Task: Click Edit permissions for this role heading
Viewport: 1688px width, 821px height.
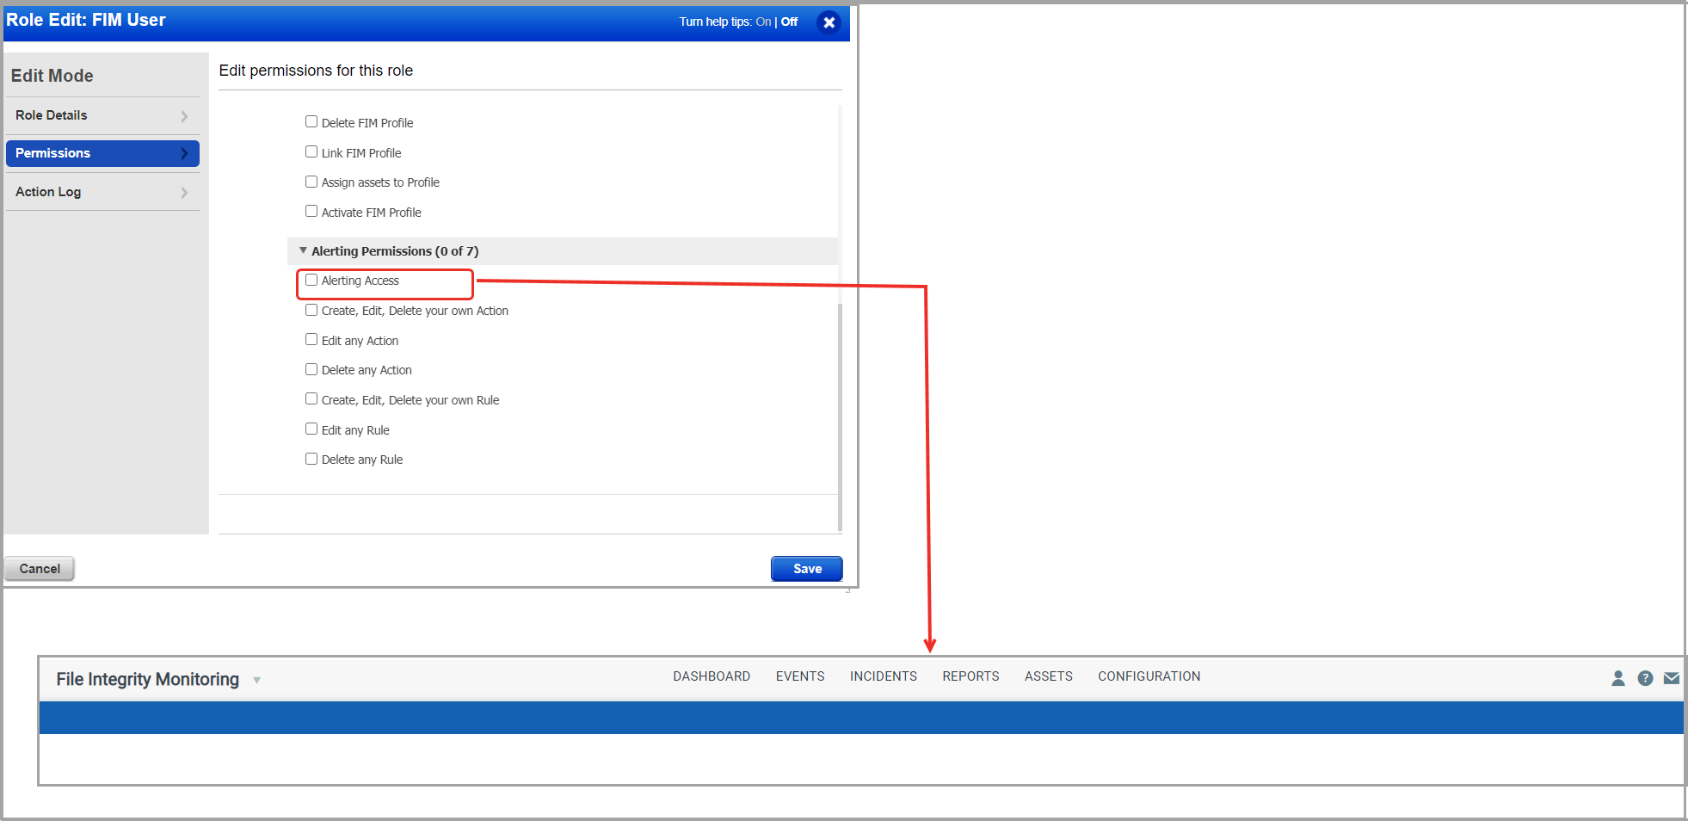Action: point(316,71)
